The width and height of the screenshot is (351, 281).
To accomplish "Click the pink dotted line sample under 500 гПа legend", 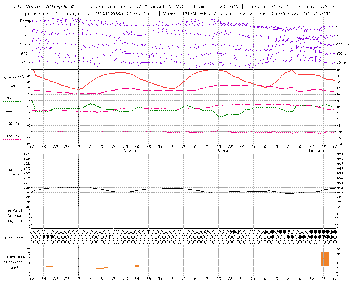I will pos(12,140).
